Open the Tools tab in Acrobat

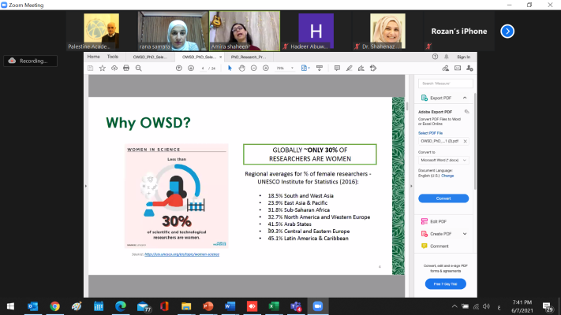pos(113,57)
